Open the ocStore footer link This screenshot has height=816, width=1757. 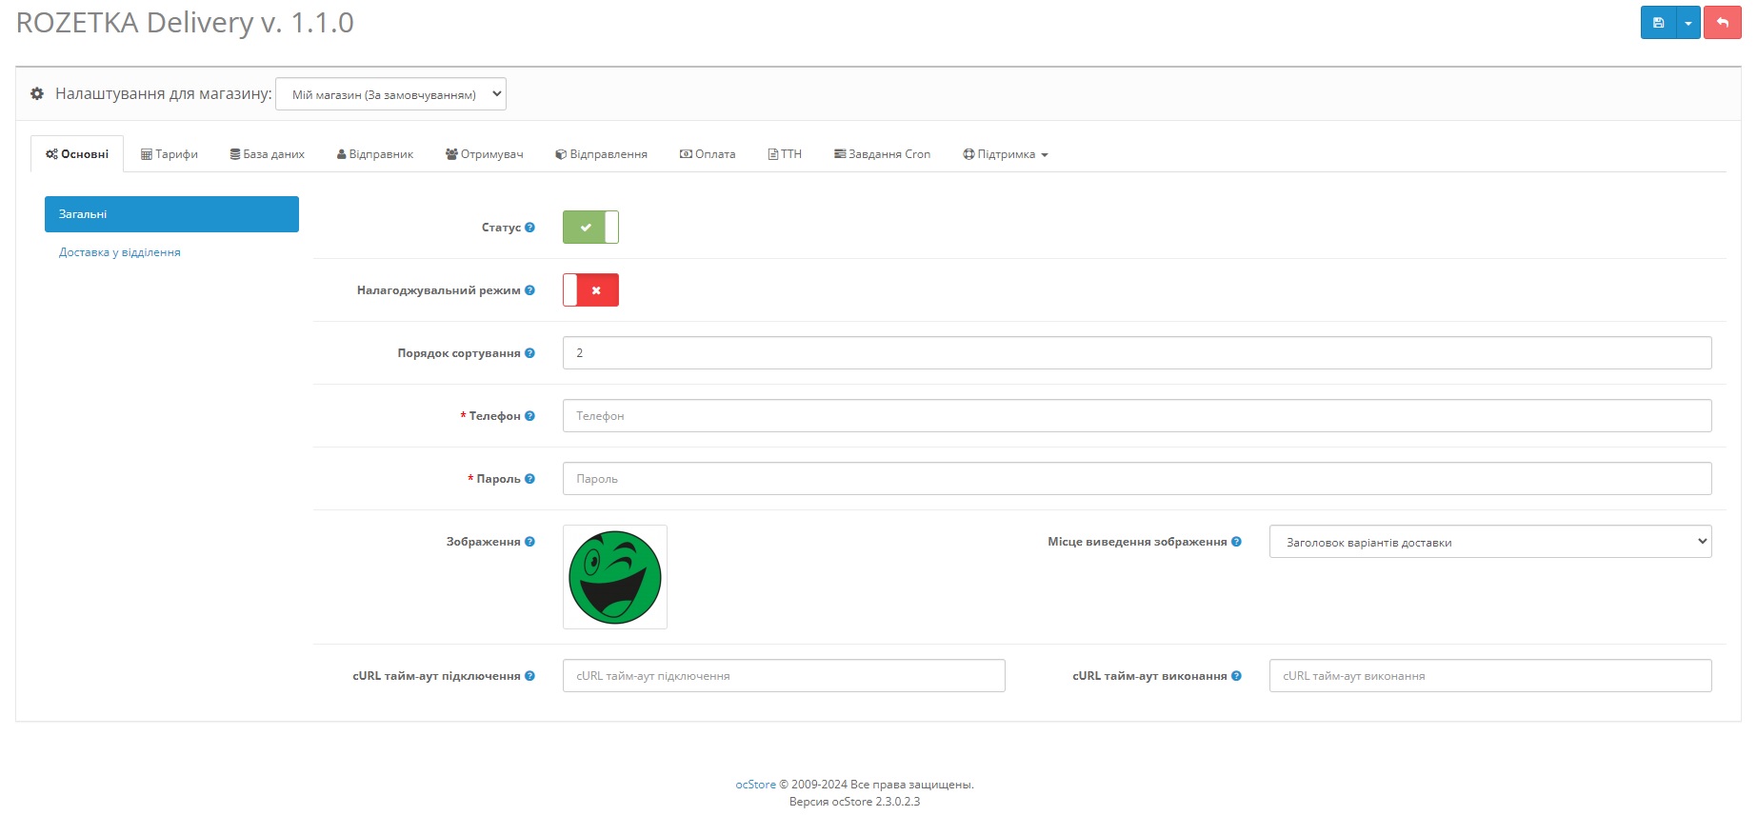[755, 785]
